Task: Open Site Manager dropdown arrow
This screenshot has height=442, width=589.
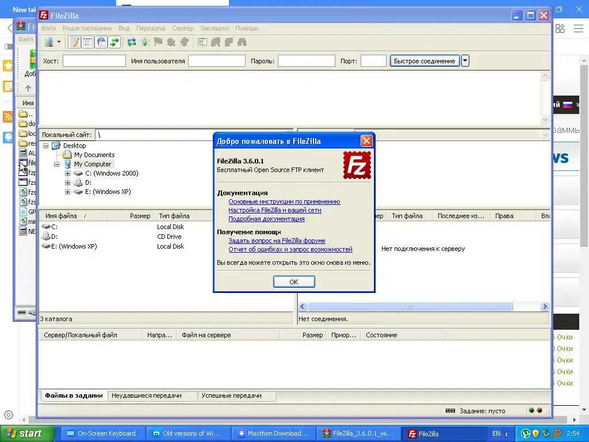Action: click(x=59, y=42)
